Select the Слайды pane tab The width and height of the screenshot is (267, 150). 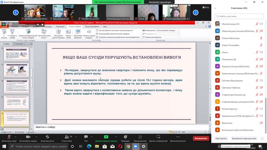point(6,44)
